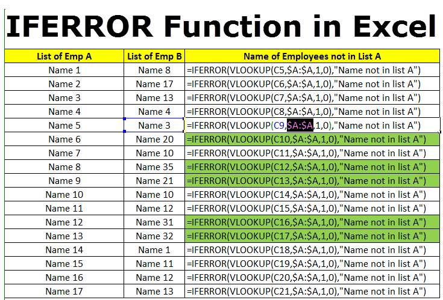
Task: Click the formula cell referencing C20
Action: point(312,277)
